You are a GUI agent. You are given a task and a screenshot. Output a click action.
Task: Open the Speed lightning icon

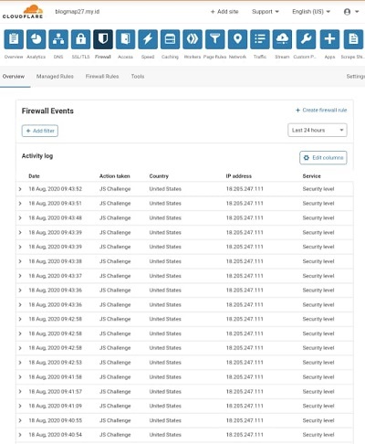pos(148,39)
